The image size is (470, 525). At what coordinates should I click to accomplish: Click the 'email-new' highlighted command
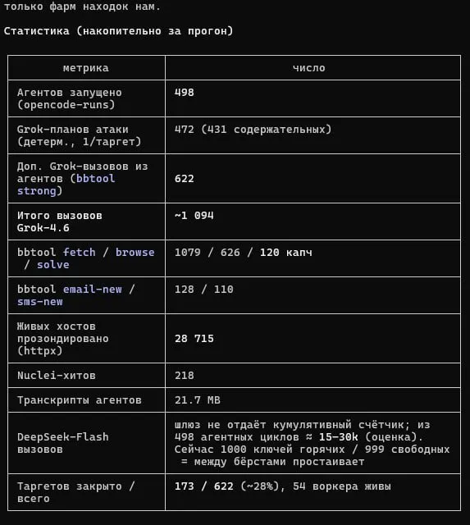(x=93, y=289)
